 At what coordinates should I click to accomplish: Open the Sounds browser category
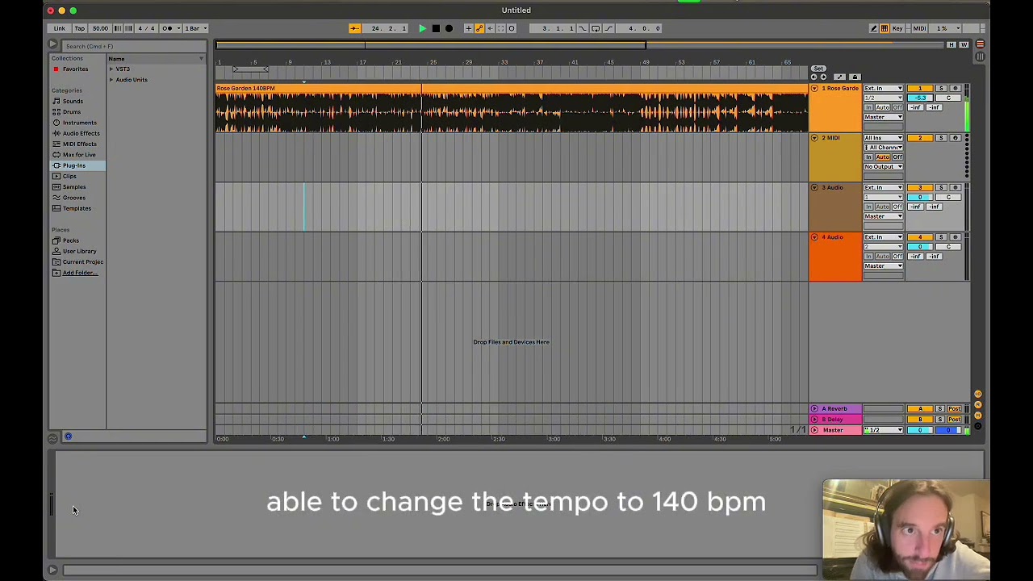[x=73, y=101]
